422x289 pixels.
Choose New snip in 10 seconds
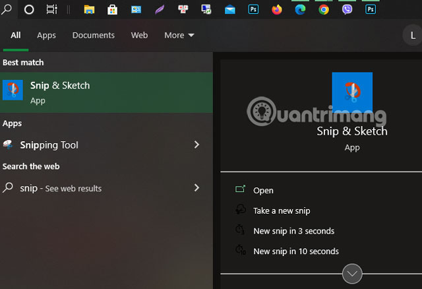pos(296,251)
